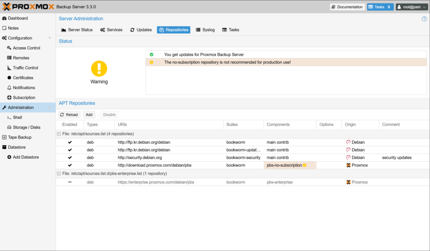Open Notifications in sidebar
The height and width of the screenshot is (251, 430).
click(24, 88)
